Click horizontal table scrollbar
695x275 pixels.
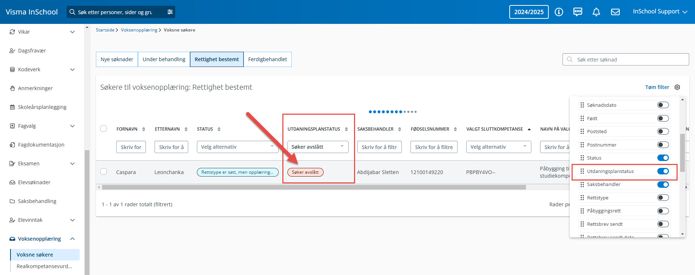(314, 187)
